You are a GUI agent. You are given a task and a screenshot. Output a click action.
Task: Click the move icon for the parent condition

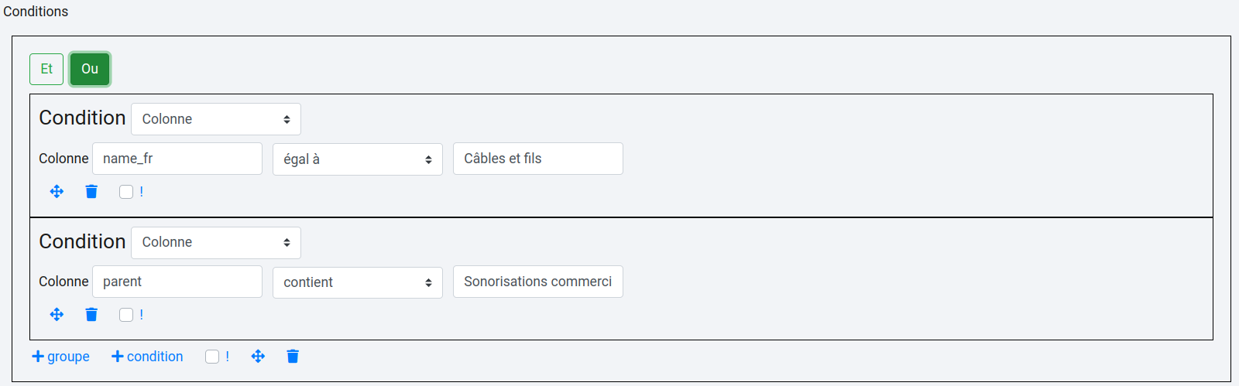pyautogui.click(x=57, y=314)
